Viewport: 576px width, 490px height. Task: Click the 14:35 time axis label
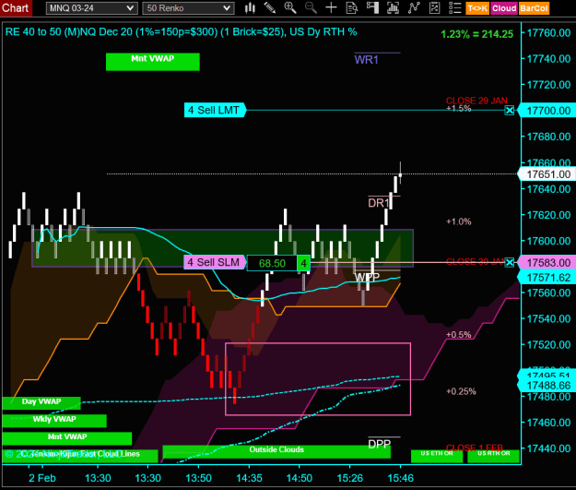249,478
